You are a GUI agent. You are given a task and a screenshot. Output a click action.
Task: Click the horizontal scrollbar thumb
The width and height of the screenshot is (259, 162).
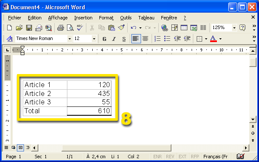click(x=117, y=148)
